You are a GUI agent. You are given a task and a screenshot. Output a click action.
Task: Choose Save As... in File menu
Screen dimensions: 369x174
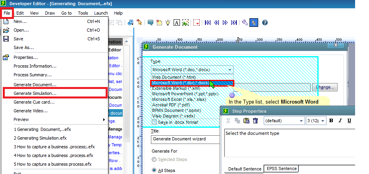[x=55, y=47]
